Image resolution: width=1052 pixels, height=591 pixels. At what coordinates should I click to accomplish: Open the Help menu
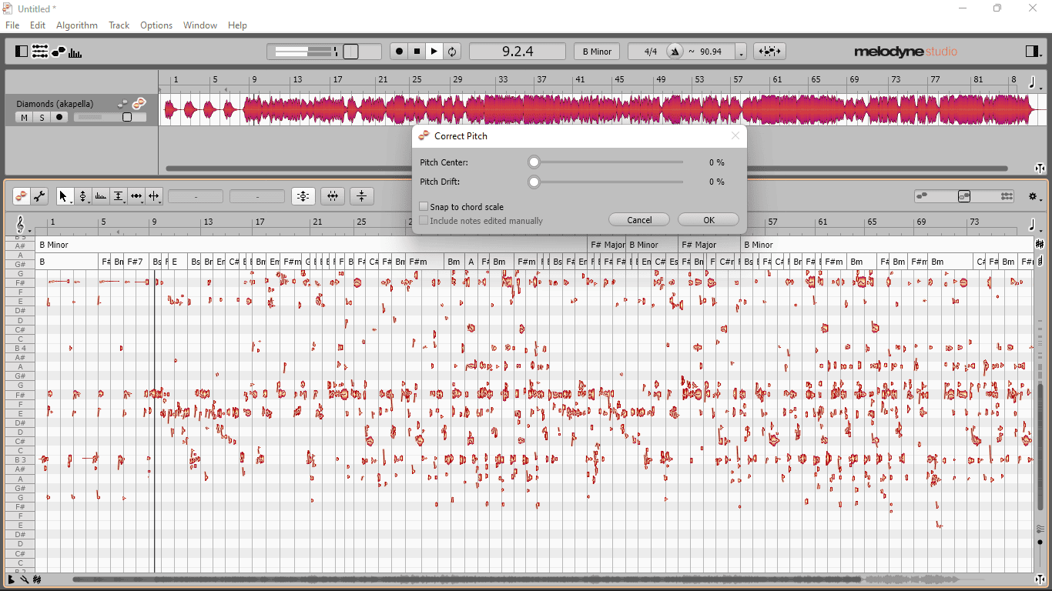tap(237, 25)
